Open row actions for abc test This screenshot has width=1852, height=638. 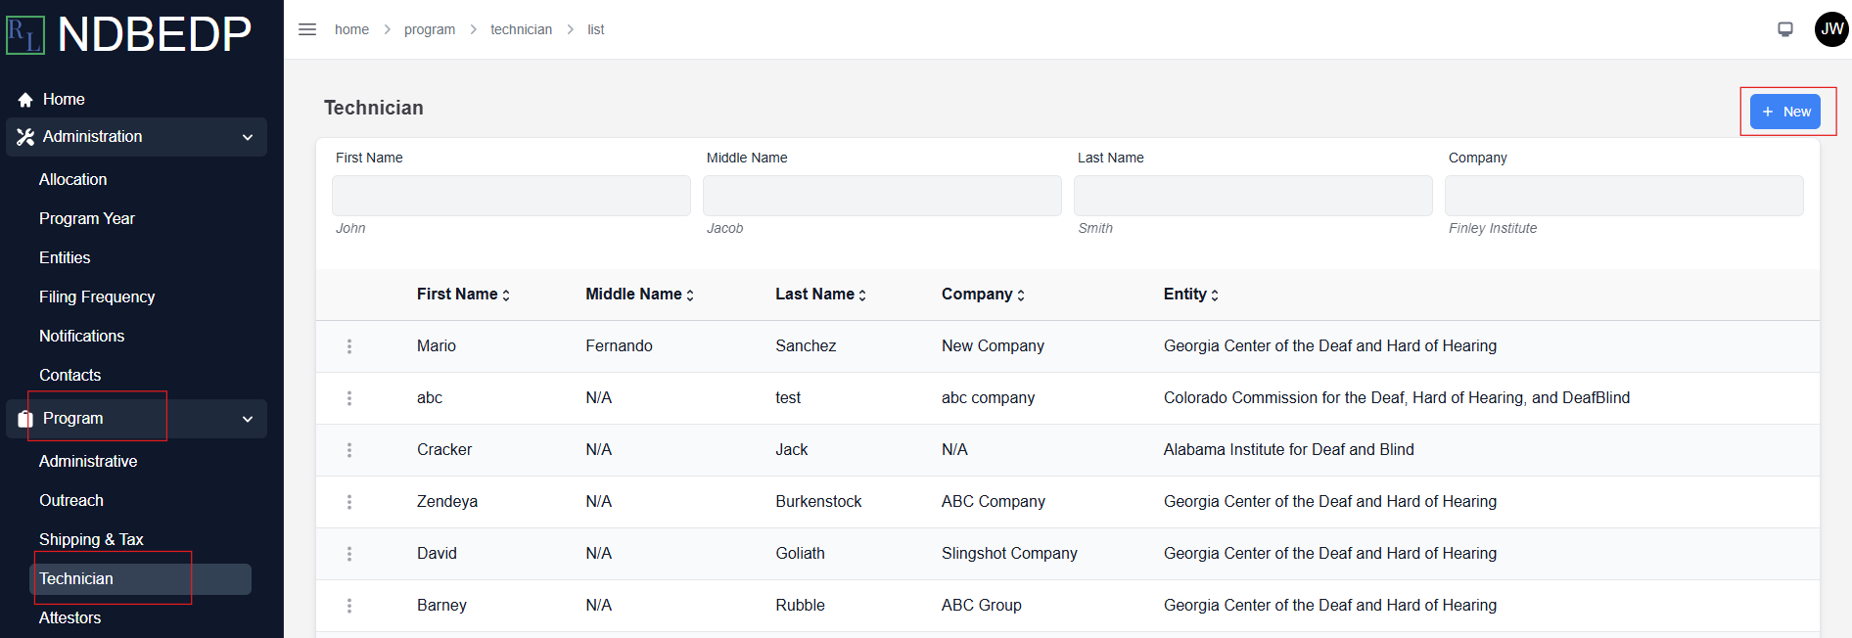pos(349,398)
